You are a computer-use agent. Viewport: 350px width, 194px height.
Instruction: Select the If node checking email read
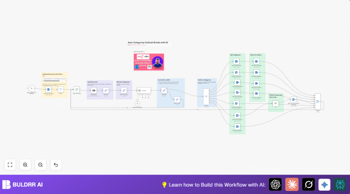click(275, 103)
